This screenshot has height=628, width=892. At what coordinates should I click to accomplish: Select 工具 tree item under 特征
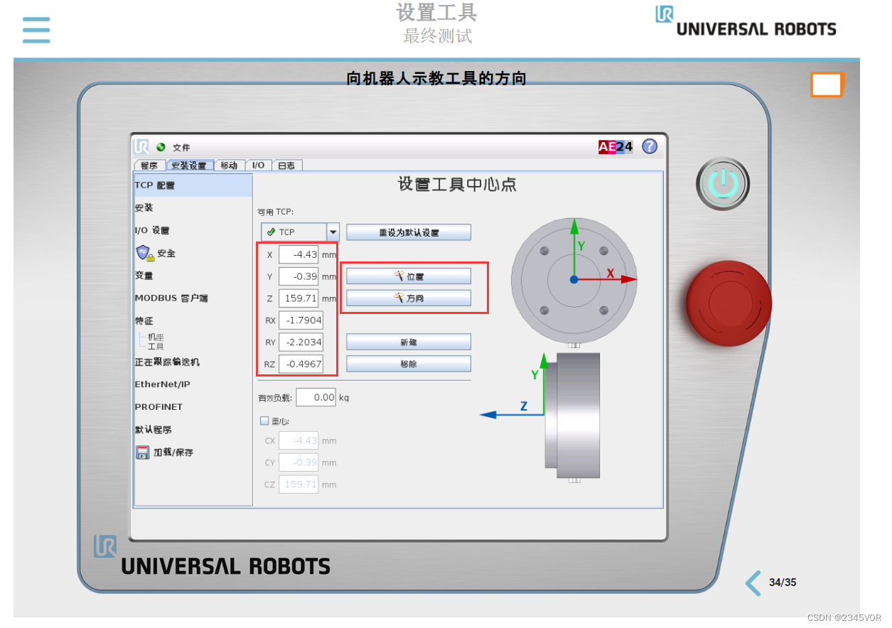click(155, 347)
